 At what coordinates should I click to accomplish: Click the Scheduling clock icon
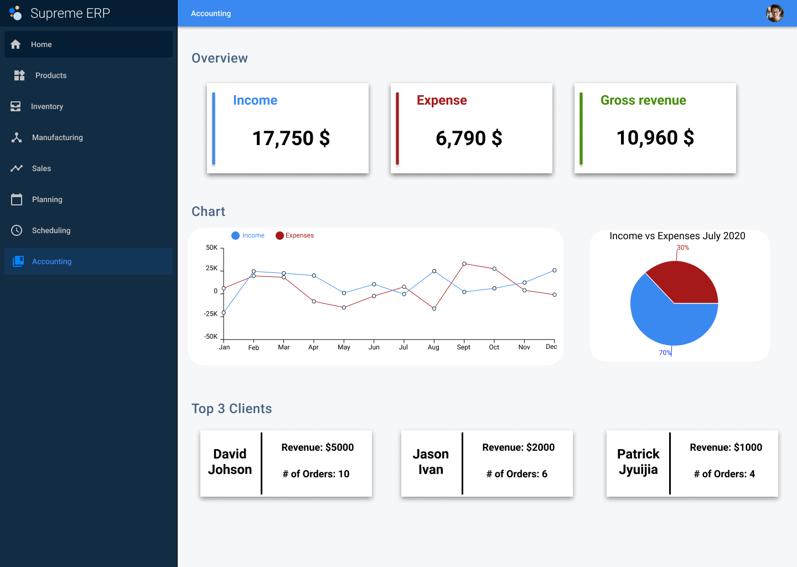click(x=17, y=230)
